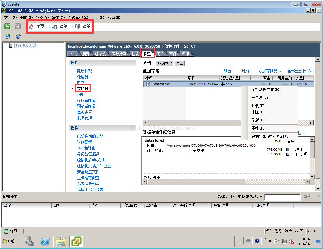323x249 pixels.
Task: Select 192.168.2.32 host in inventory tree
Action: (26, 45)
